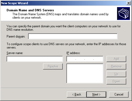Select the last octet of IP address field

click(x=98, y=59)
